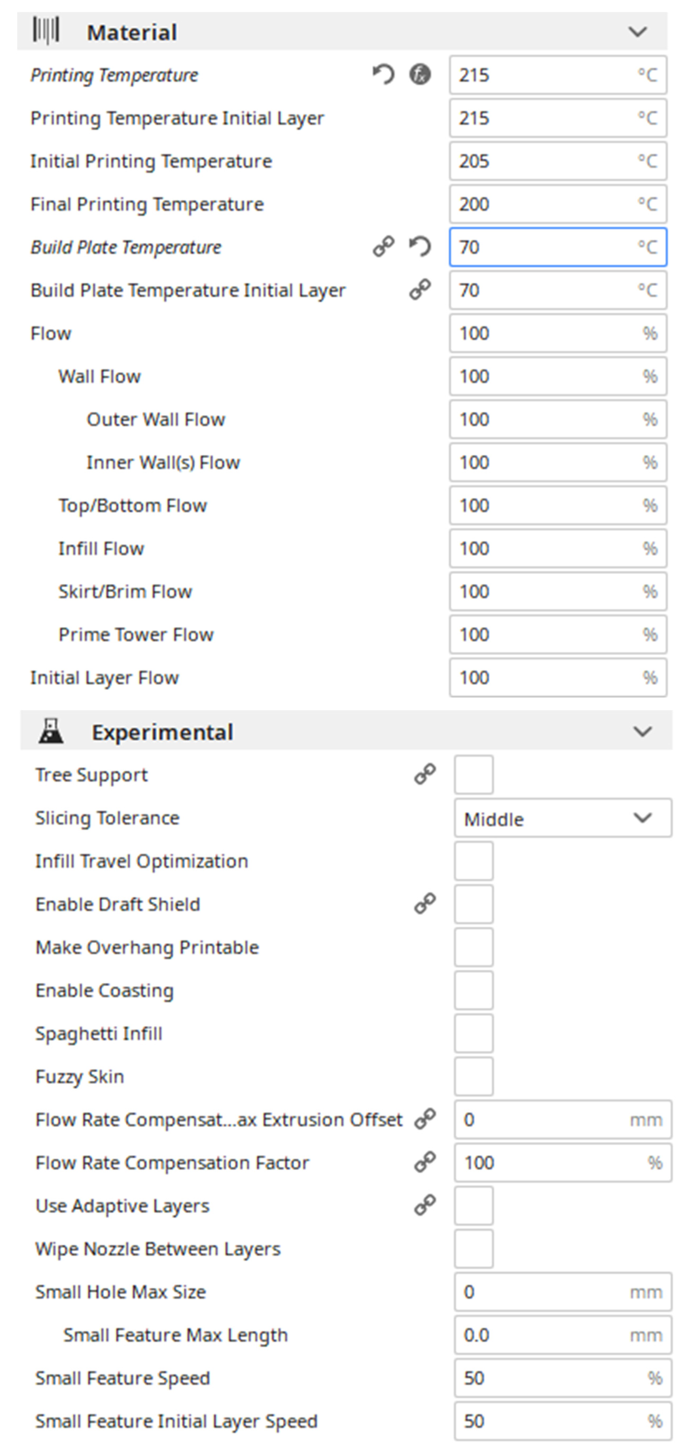This screenshot has width=682, height=1453.
Task: Click the link icon beside Tree Support
Action: pos(425,774)
